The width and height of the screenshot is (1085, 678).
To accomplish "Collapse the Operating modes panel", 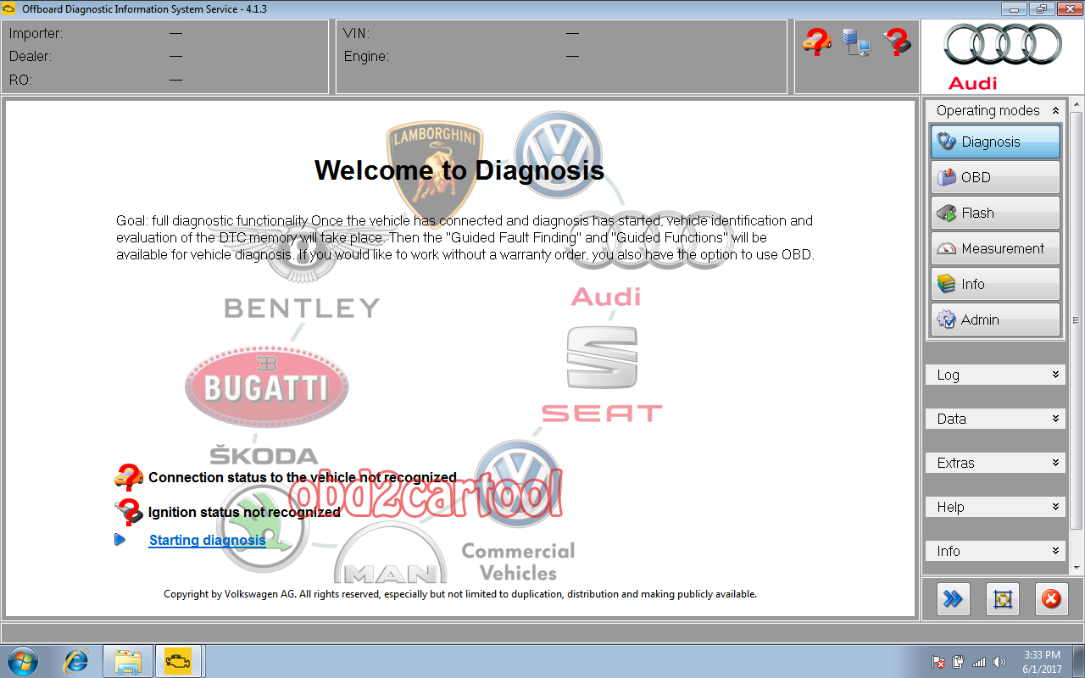I will (x=1055, y=110).
